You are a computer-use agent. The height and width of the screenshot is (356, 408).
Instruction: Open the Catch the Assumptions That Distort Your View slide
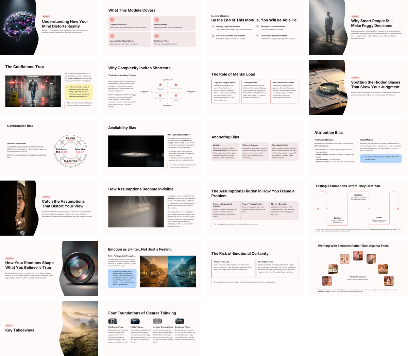coord(49,208)
